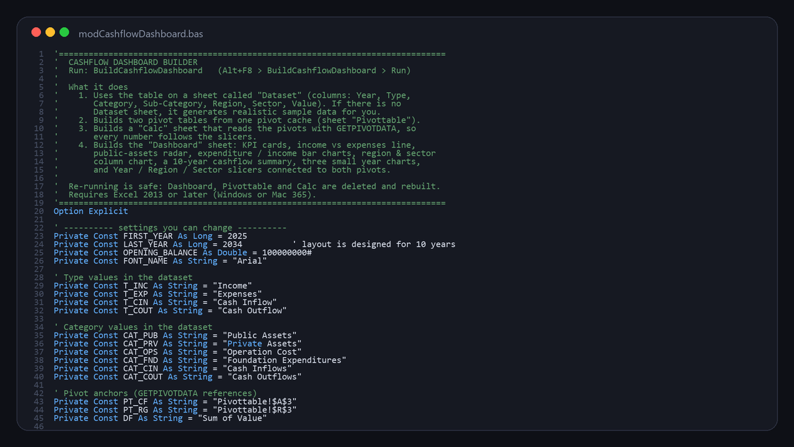This screenshot has height=447, width=794.
Task: Click the CAT_CIN constant name
Action: pyautogui.click(x=141, y=368)
